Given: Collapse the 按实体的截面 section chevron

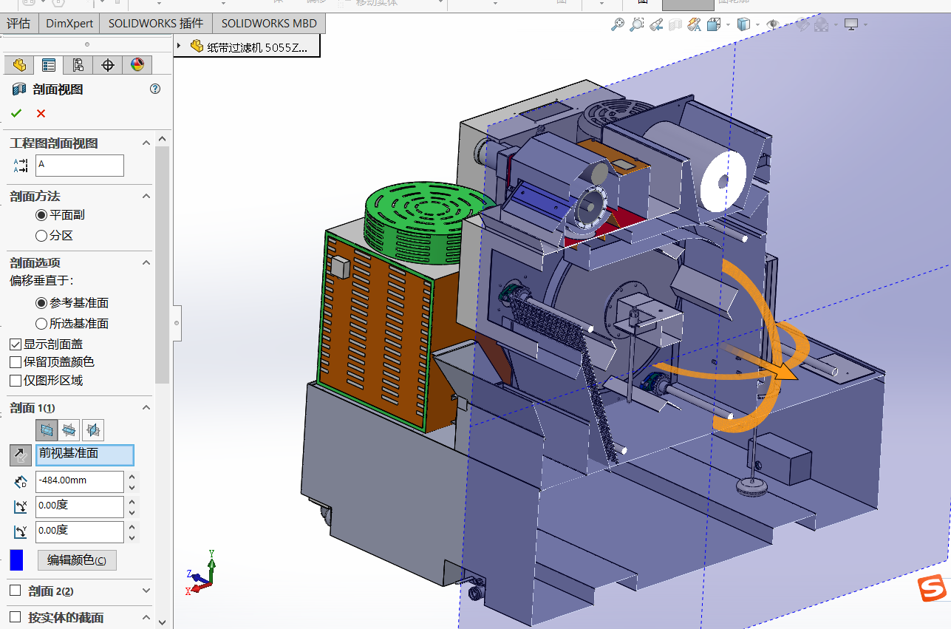Looking at the screenshot, I should [x=146, y=617].
